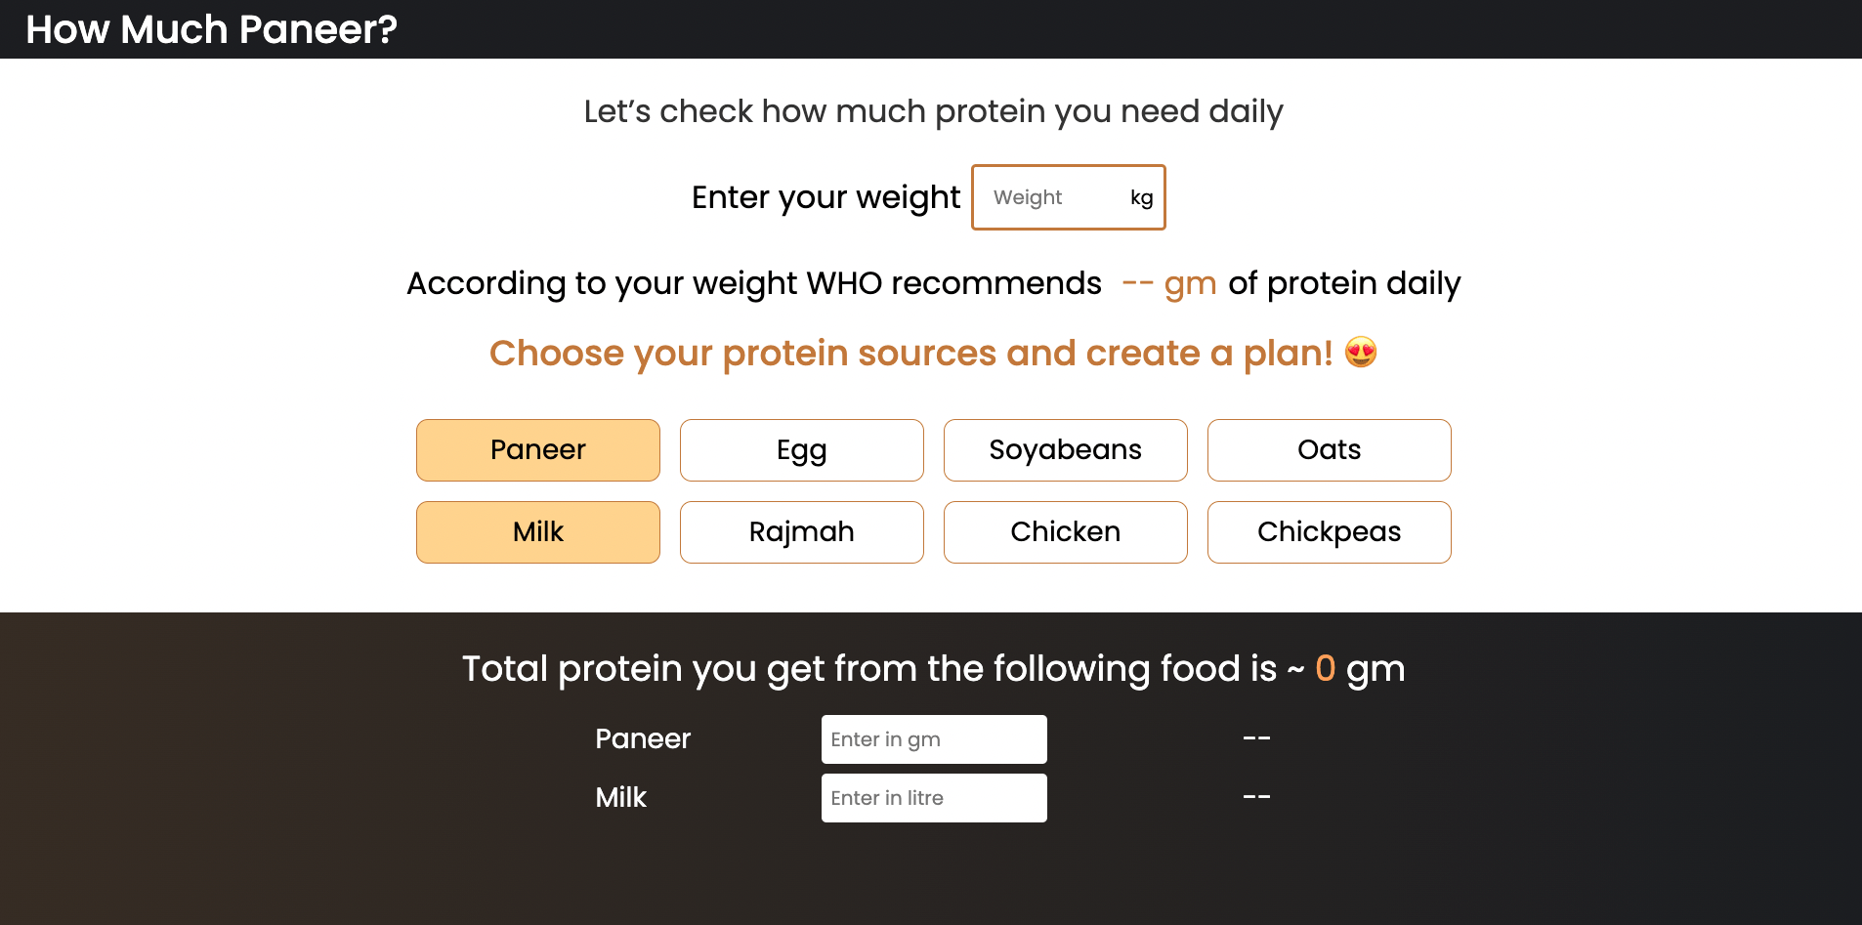The image size is (1862, 925).
Task: Select Egg as protein source
Action: (x=801, y=450)
